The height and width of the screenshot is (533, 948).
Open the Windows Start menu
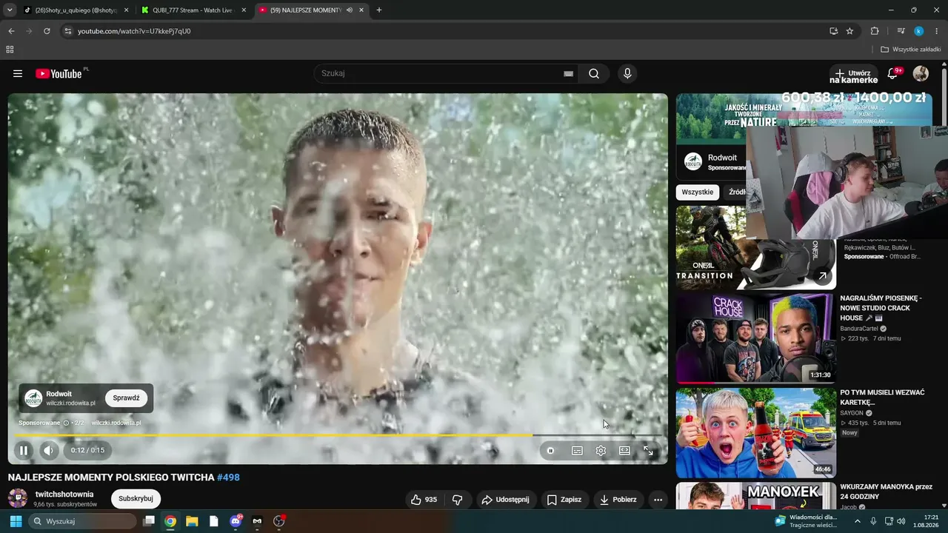coord(16,521)
